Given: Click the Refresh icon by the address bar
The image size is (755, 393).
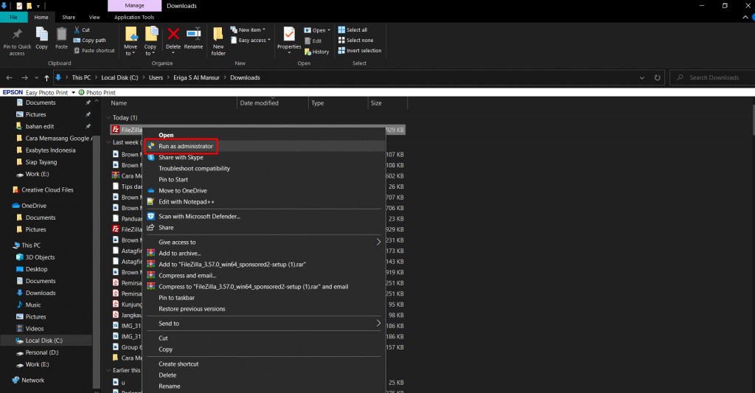Looking at the screenshot, I should 657,77.
